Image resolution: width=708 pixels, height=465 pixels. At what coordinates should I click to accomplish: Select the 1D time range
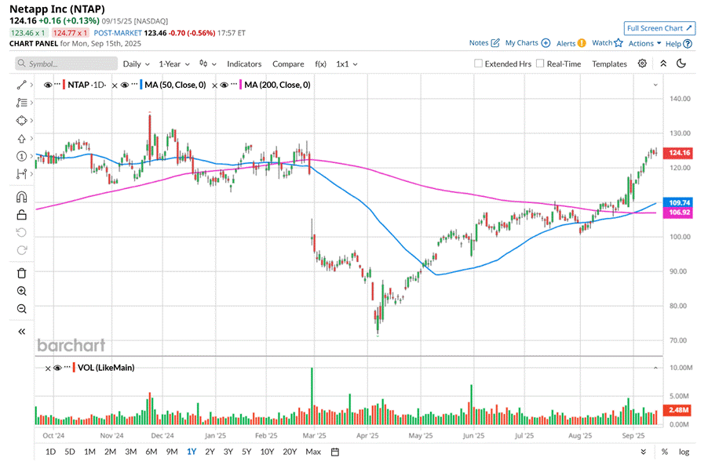(x=50, y=452)
